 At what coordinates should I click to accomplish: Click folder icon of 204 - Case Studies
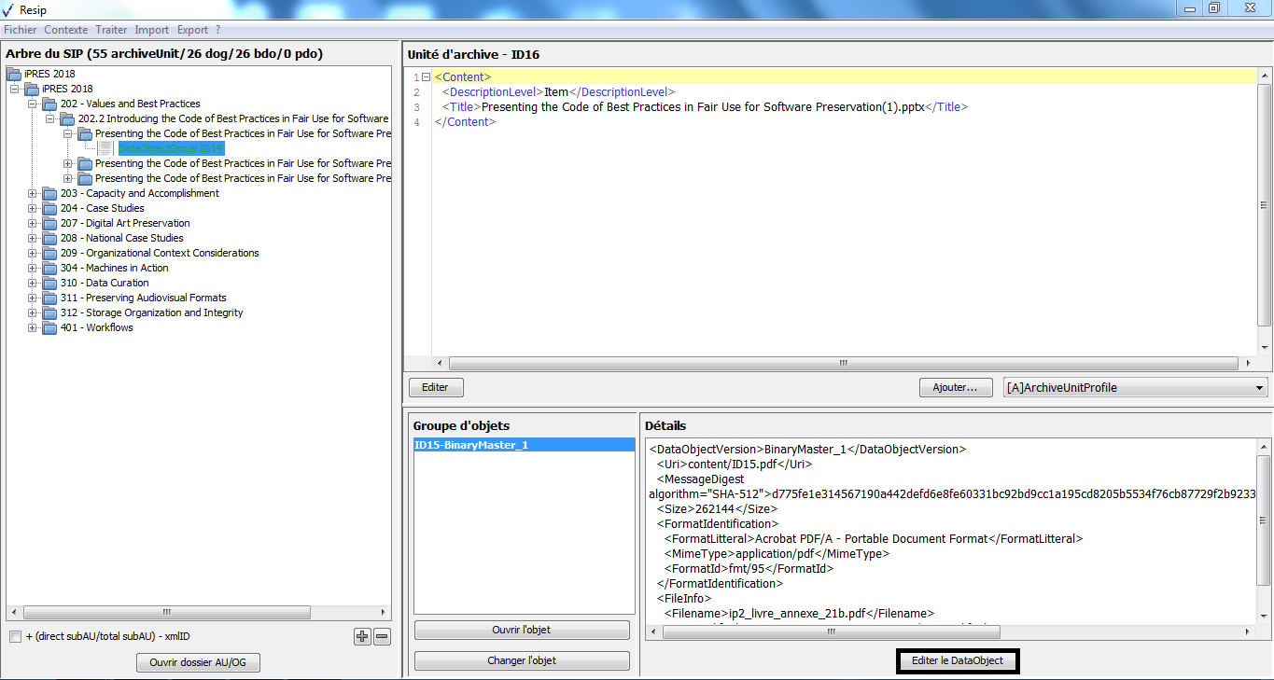point(49,209)
